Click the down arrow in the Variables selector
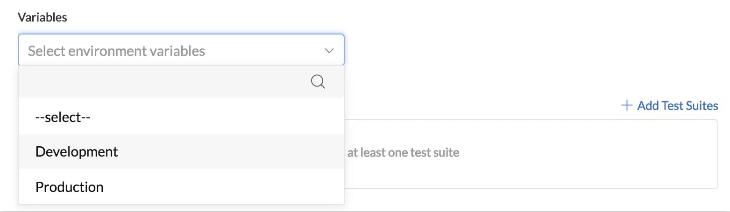 [329, 50]
